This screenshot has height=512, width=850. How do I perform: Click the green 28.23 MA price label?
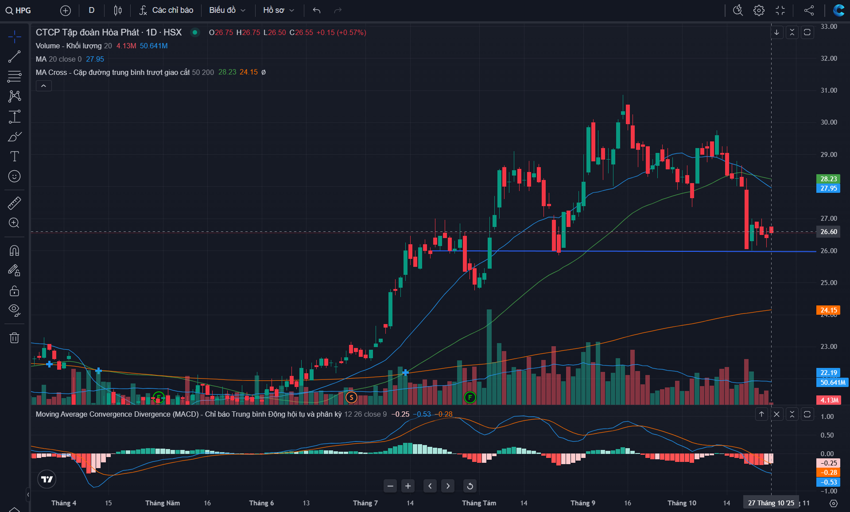click(x=828, y=179)
